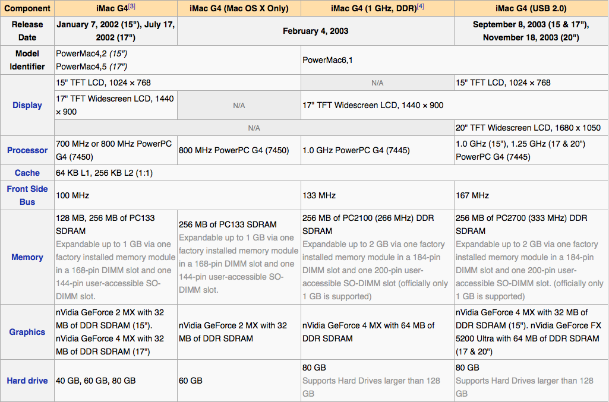Open the Processor link
The image size is (609, 402).
(27, 150)
